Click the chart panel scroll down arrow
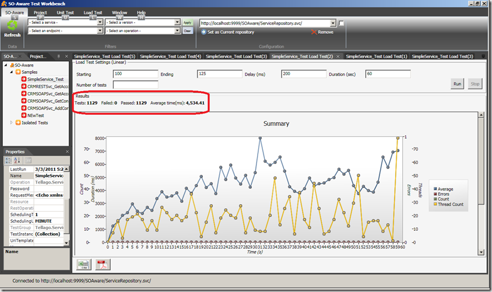This screenshot has height=292, width=492. (x=481, y=252)
